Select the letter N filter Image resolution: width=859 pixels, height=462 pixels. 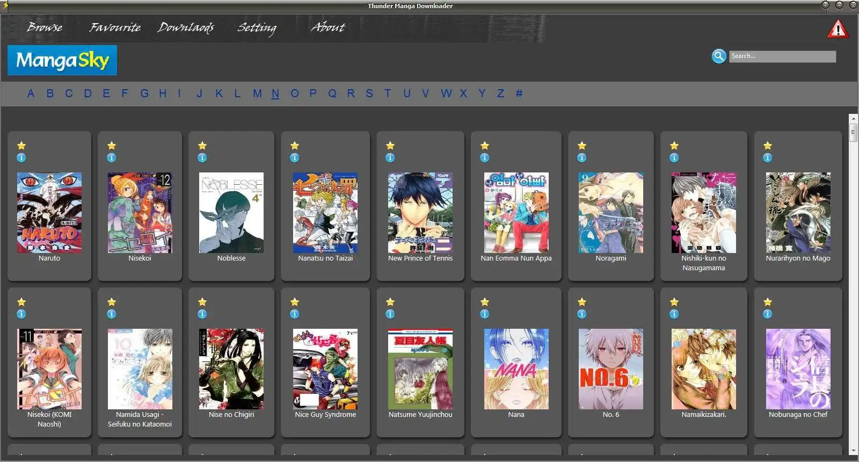click(x=275, y=93)
